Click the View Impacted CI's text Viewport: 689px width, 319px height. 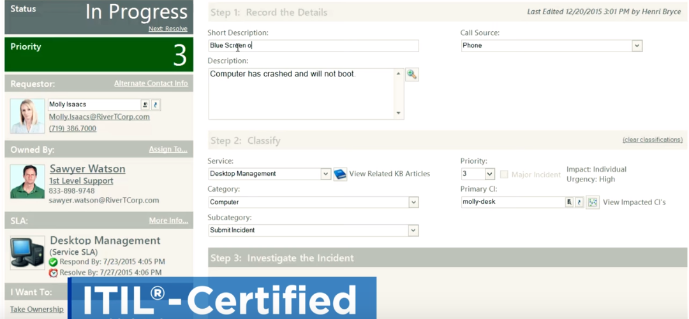coord(635,202)
